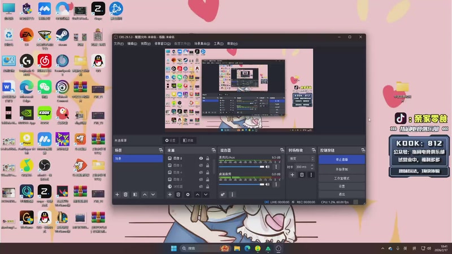Add a new source with the plus icon in 来源 panel
This screenshot has width=452, height=254.
[170, 195]
